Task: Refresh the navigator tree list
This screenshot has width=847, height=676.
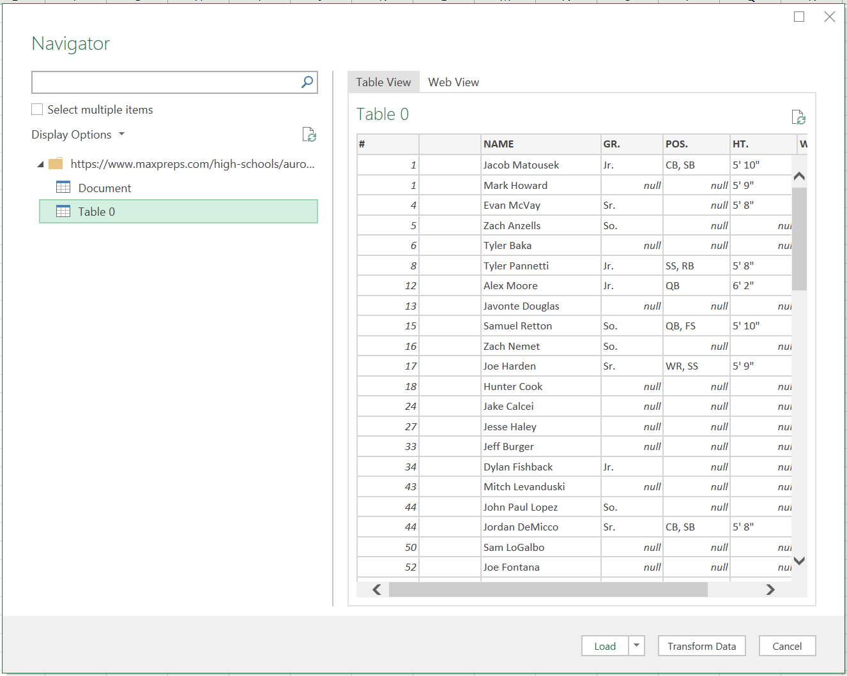Action: pyautogui.click(x=309, y=135)
